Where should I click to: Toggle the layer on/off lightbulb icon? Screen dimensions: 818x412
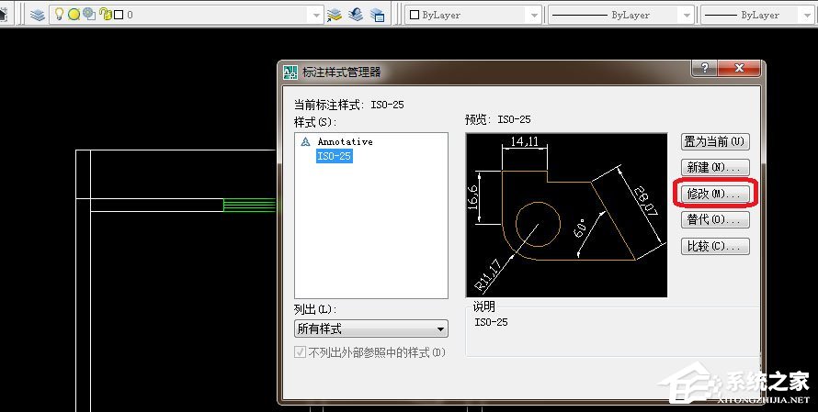click(60, 15)
